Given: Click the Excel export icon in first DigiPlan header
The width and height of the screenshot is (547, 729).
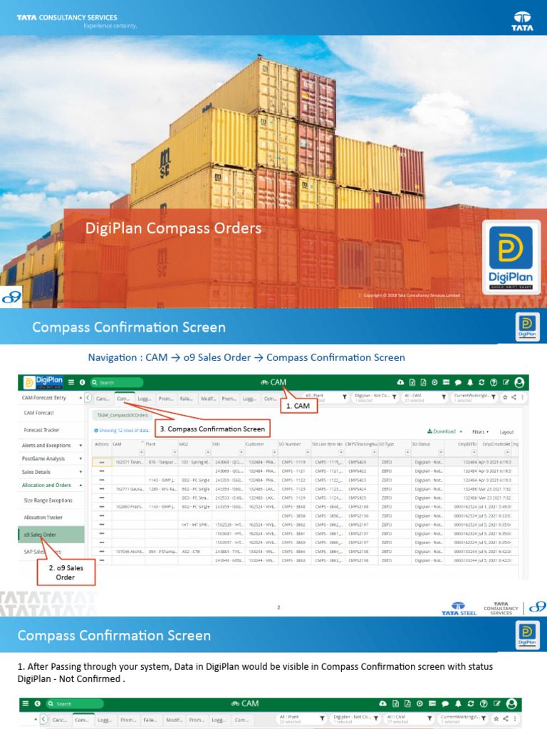Looking at the screenshot, I should pos(412,382).
